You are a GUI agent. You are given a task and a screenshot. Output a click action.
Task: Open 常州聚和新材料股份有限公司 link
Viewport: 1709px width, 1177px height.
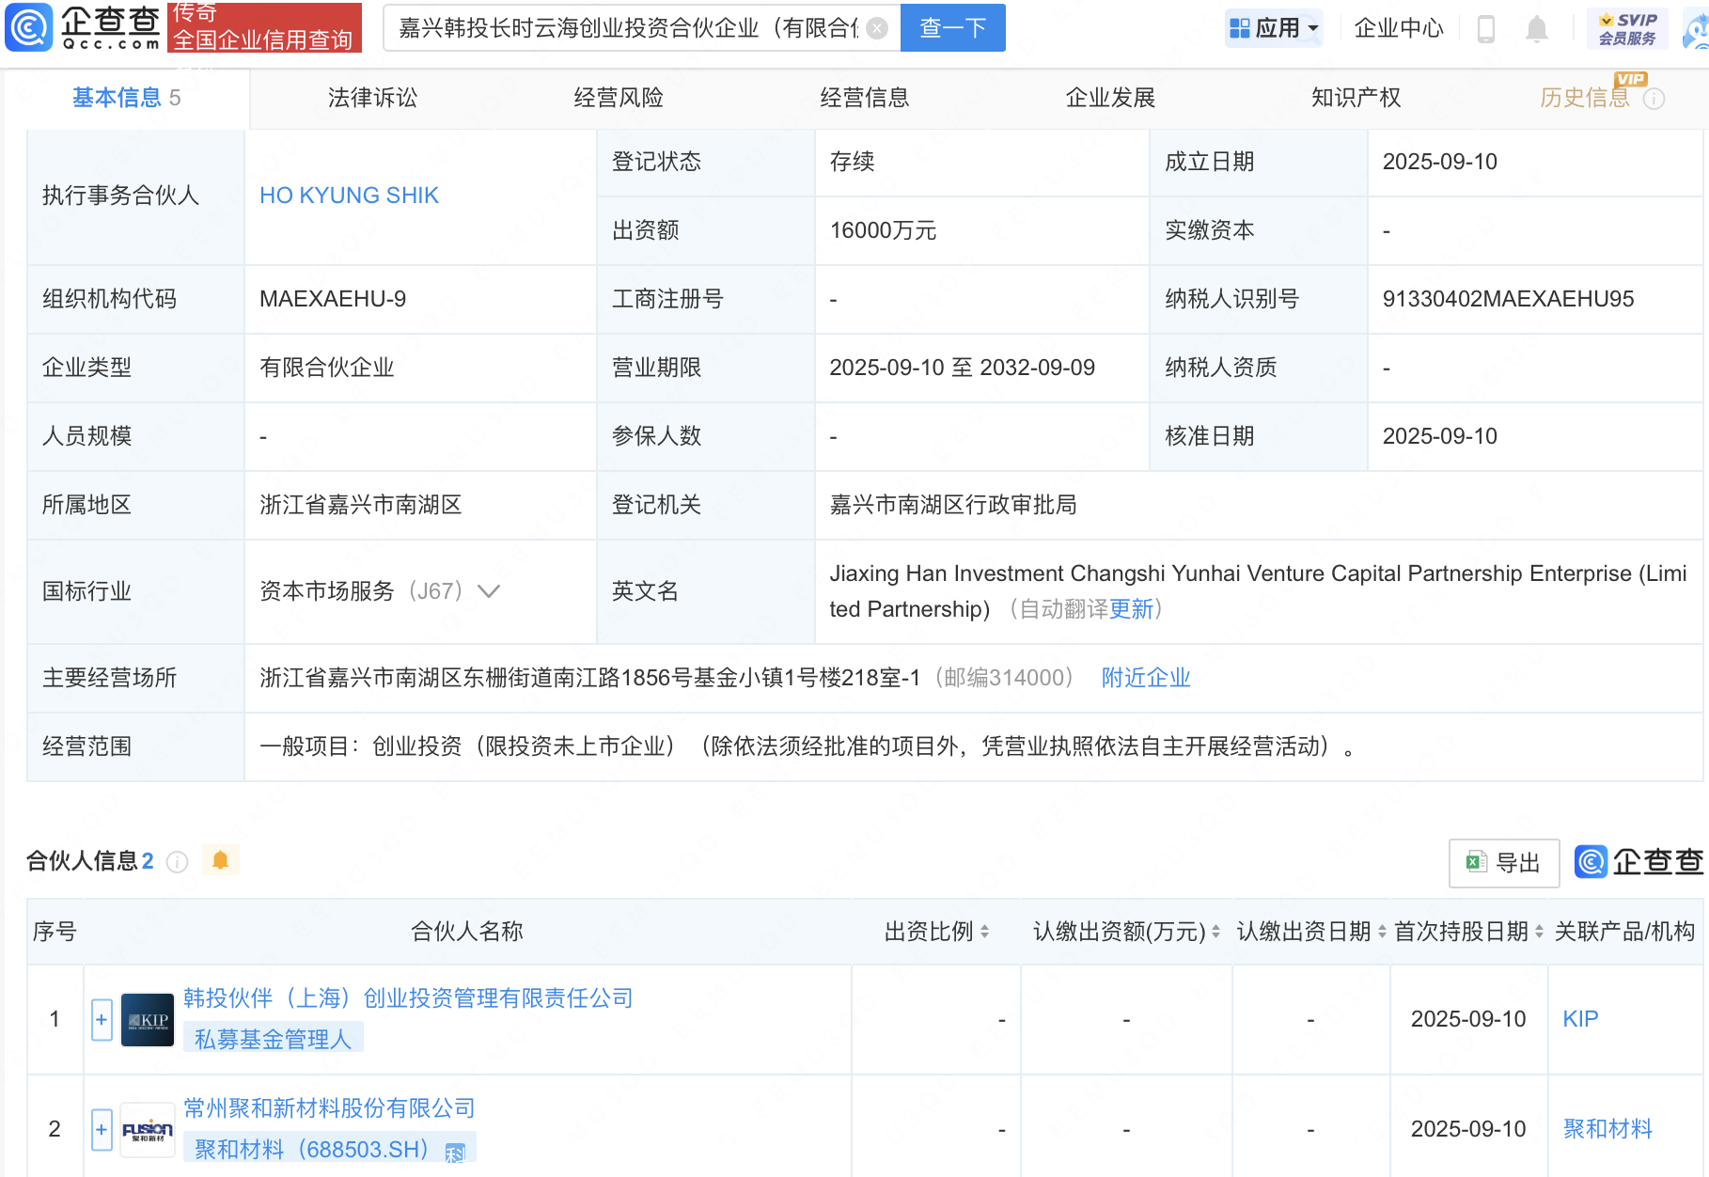coord(329,1108)
